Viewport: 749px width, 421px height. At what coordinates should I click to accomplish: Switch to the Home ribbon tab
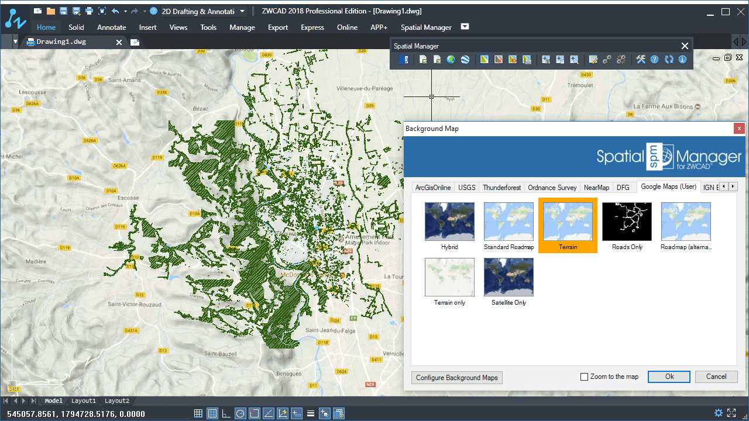tap(46, 27)
